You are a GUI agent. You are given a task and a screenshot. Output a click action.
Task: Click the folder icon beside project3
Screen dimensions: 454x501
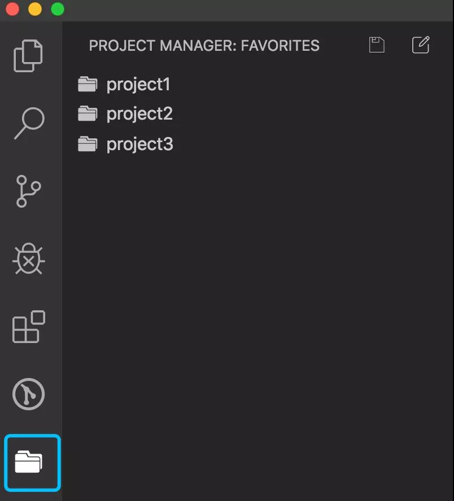(x=88, y=144)
